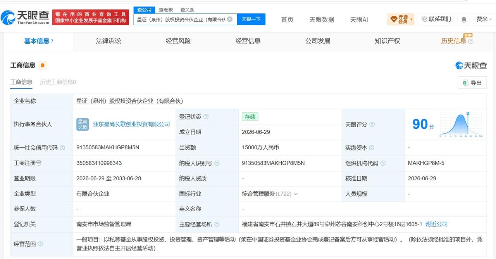The width and height of the screenshot is (496, 259).
Task: Click the 90分 score value
Action: [423, 124]
